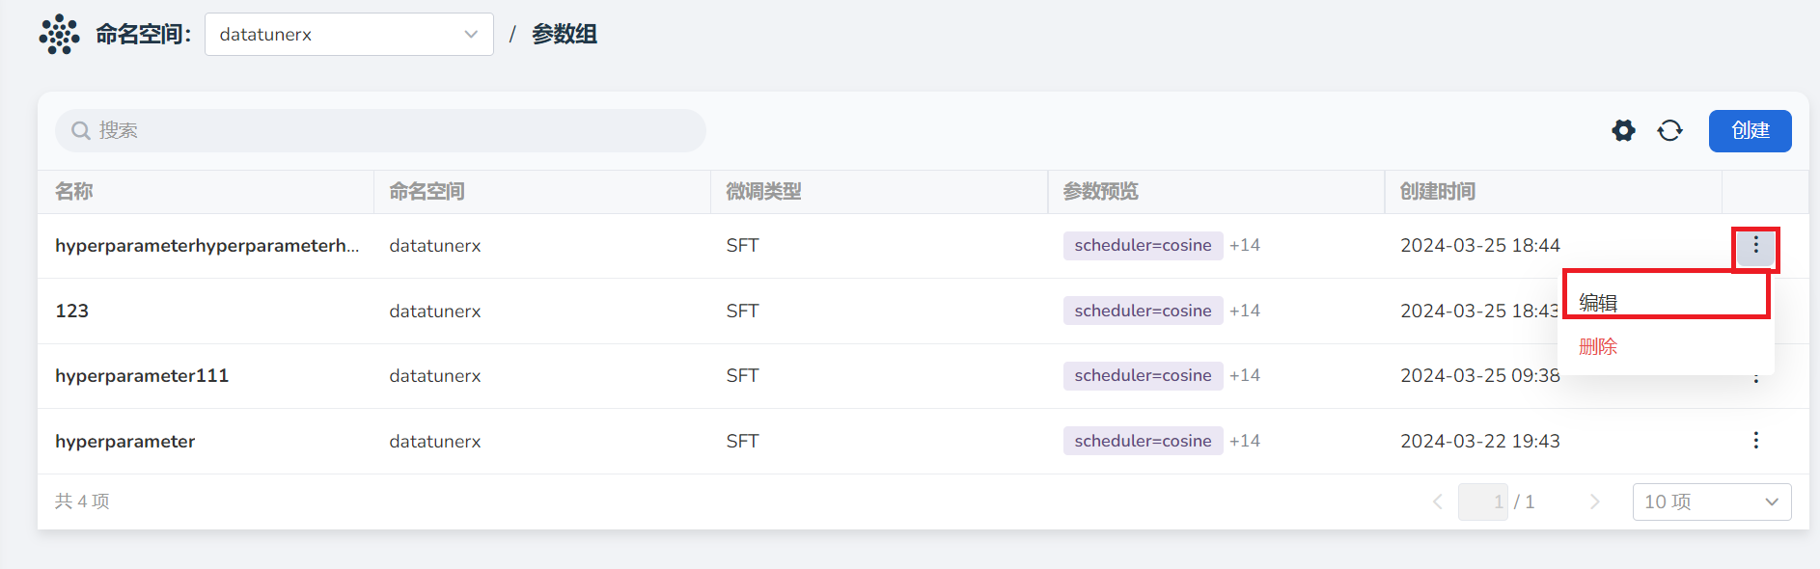This screenshot has height=569, width=1820.
Task: Click the 共 4 项 total label
Action: [83, 501]
